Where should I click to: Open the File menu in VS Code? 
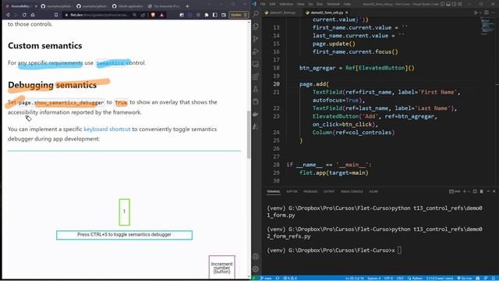pyautogui.click(x=263, y=4)
